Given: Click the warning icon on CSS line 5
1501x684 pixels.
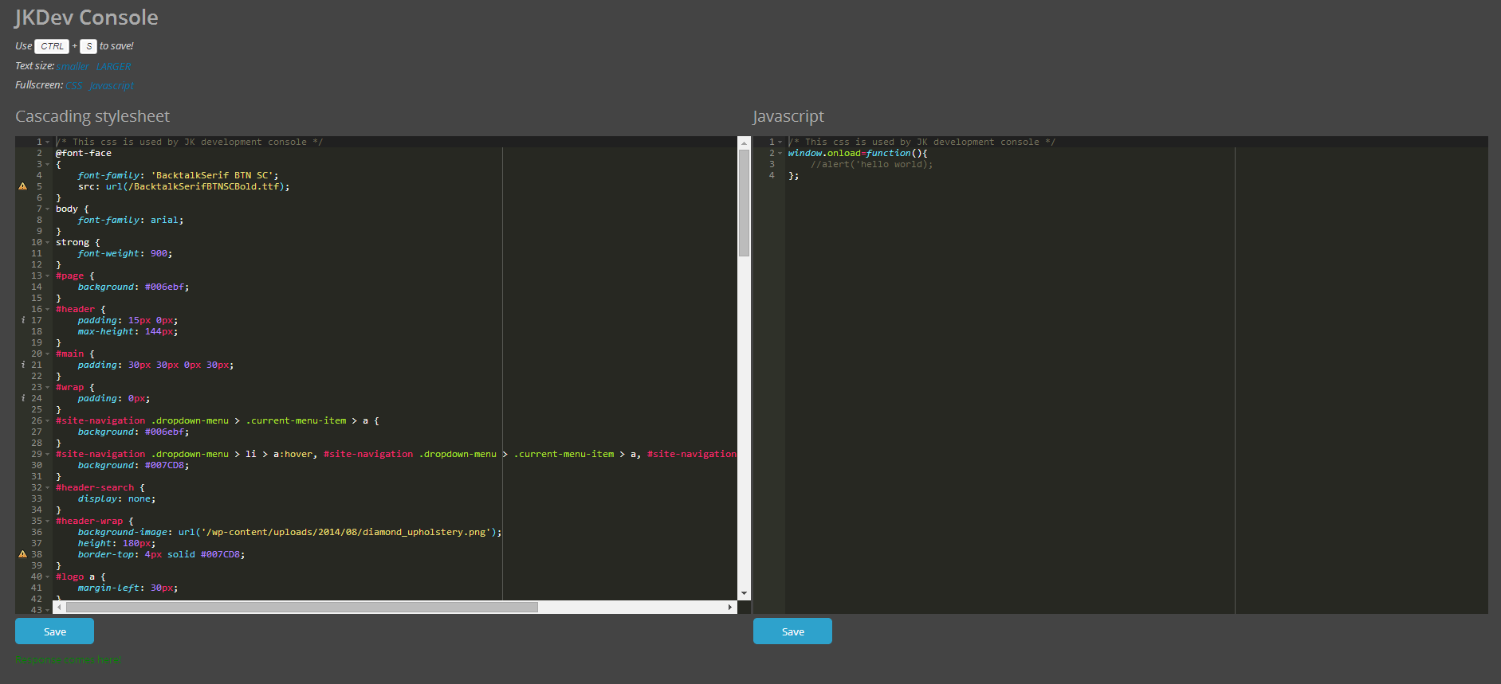Looking at the screenshot, I should coord(22,186).
